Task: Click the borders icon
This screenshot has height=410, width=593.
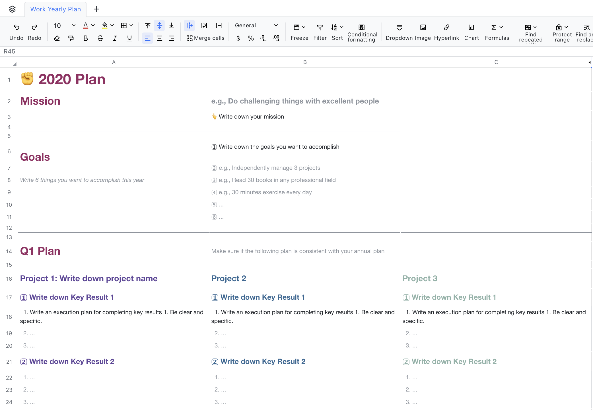Action: (124, 26)
